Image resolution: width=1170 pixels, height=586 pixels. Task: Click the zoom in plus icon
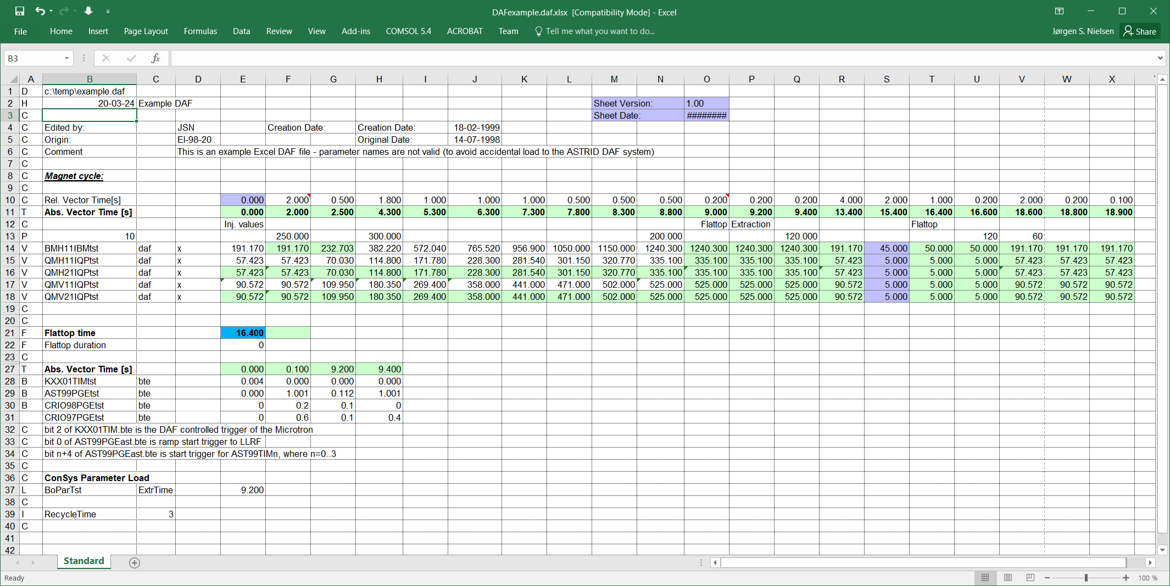pyautogui.click(x=1126, y=578)
